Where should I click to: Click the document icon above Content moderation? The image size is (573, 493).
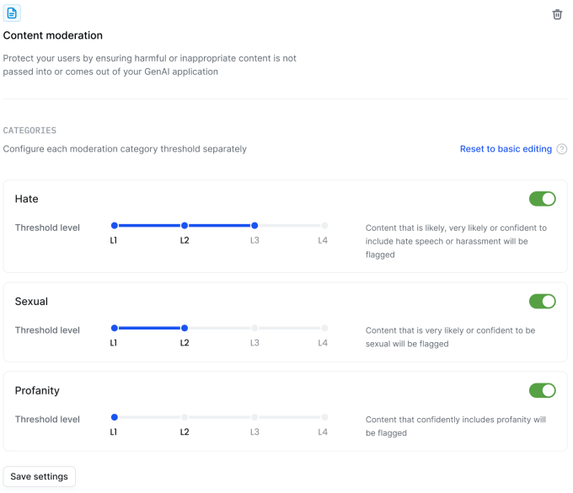point(12,13)
